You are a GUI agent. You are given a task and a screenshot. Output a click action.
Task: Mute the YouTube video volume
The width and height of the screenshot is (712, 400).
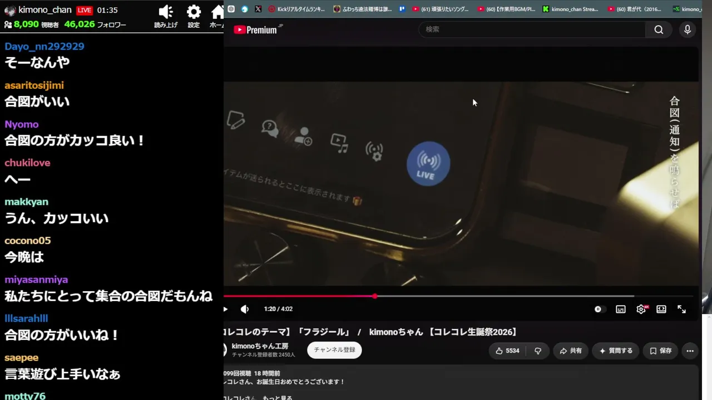point(245,309)
